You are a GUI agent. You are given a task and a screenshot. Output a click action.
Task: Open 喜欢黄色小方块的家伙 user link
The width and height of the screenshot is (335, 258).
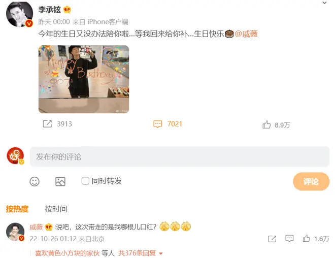click(x=68, y=253)
